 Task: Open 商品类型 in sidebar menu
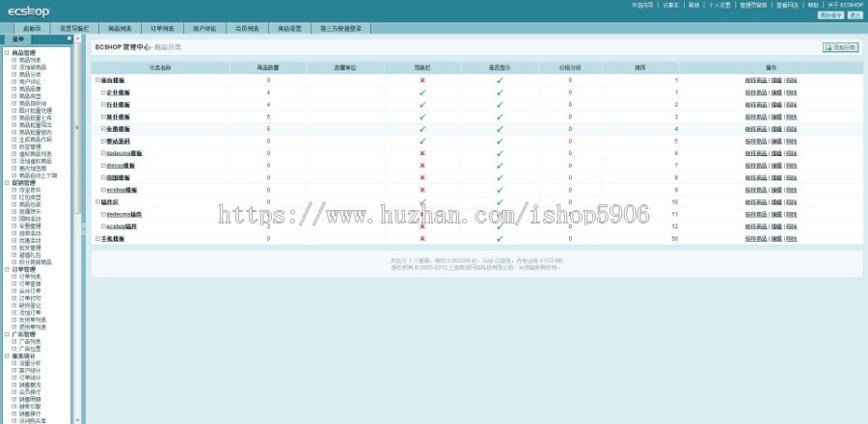[30, 95]
